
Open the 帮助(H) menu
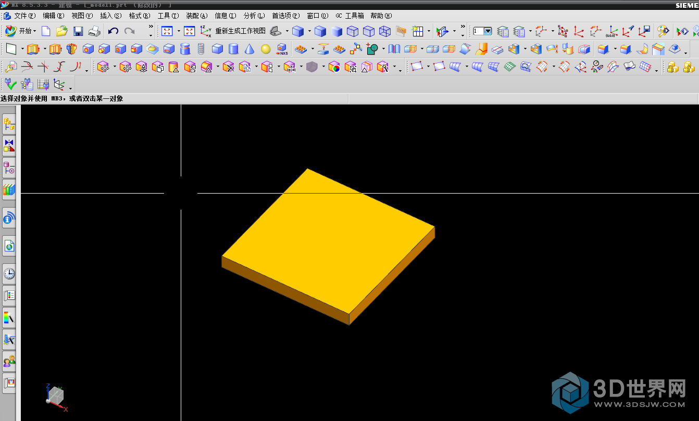coord(381,16)
